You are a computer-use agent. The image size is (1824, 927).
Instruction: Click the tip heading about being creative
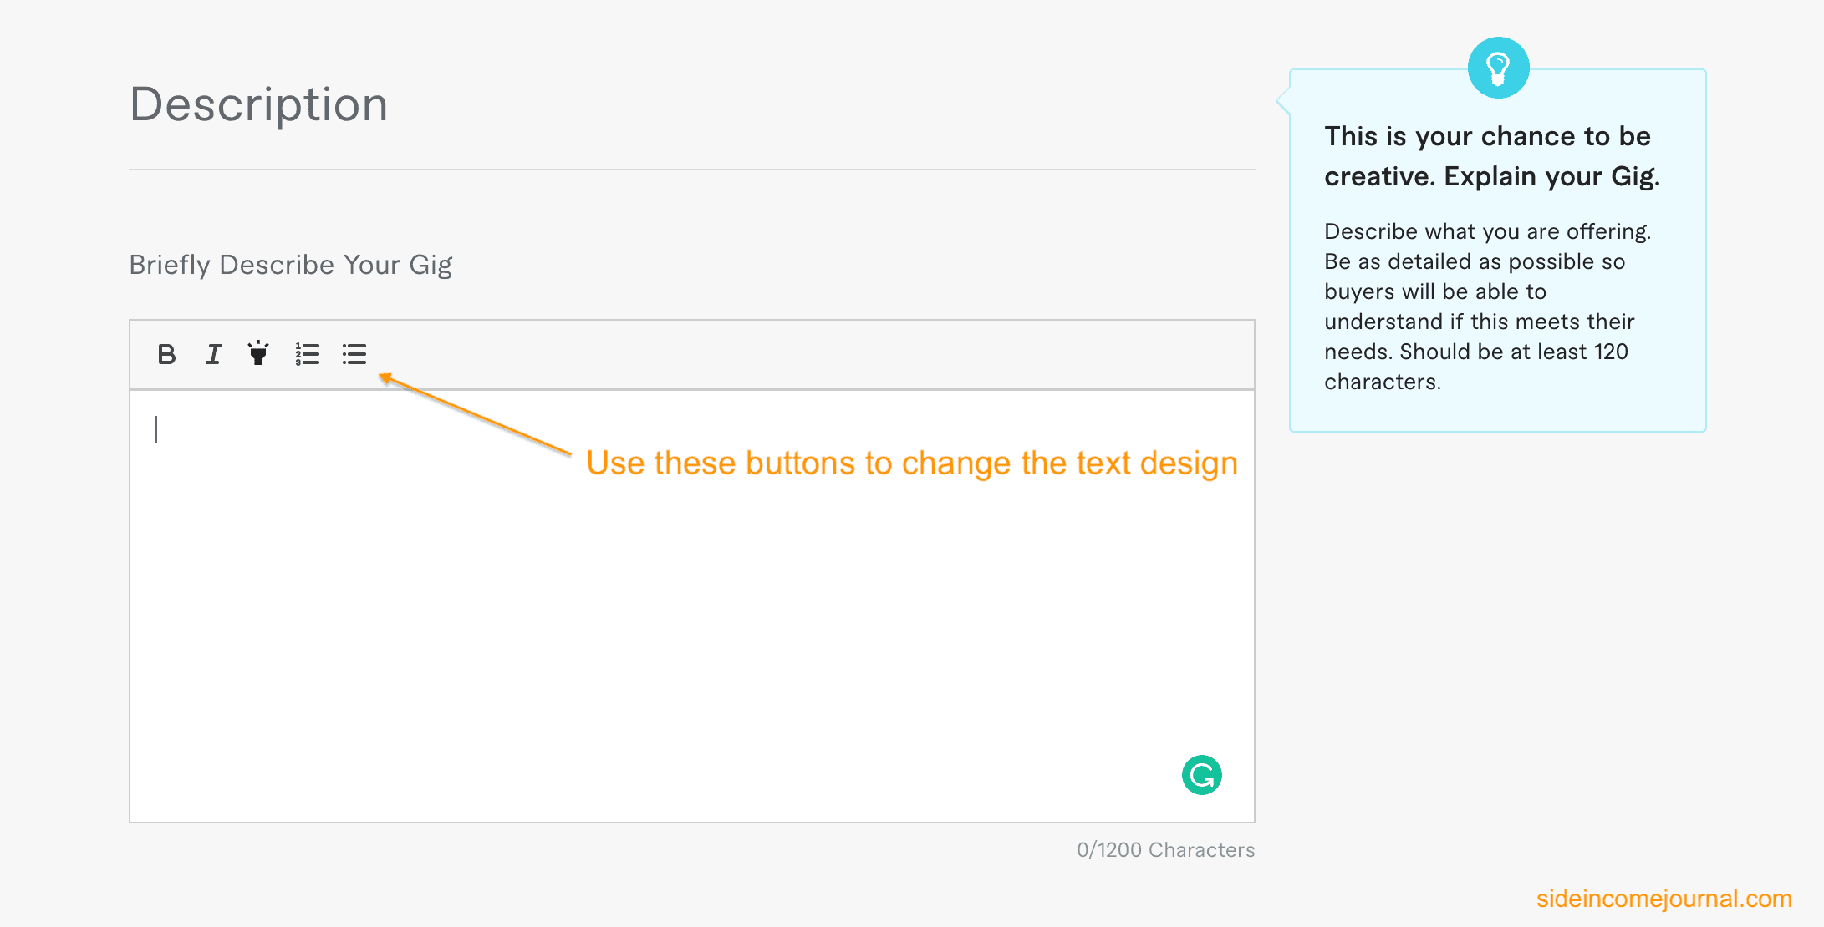[x=1492, y=156]
